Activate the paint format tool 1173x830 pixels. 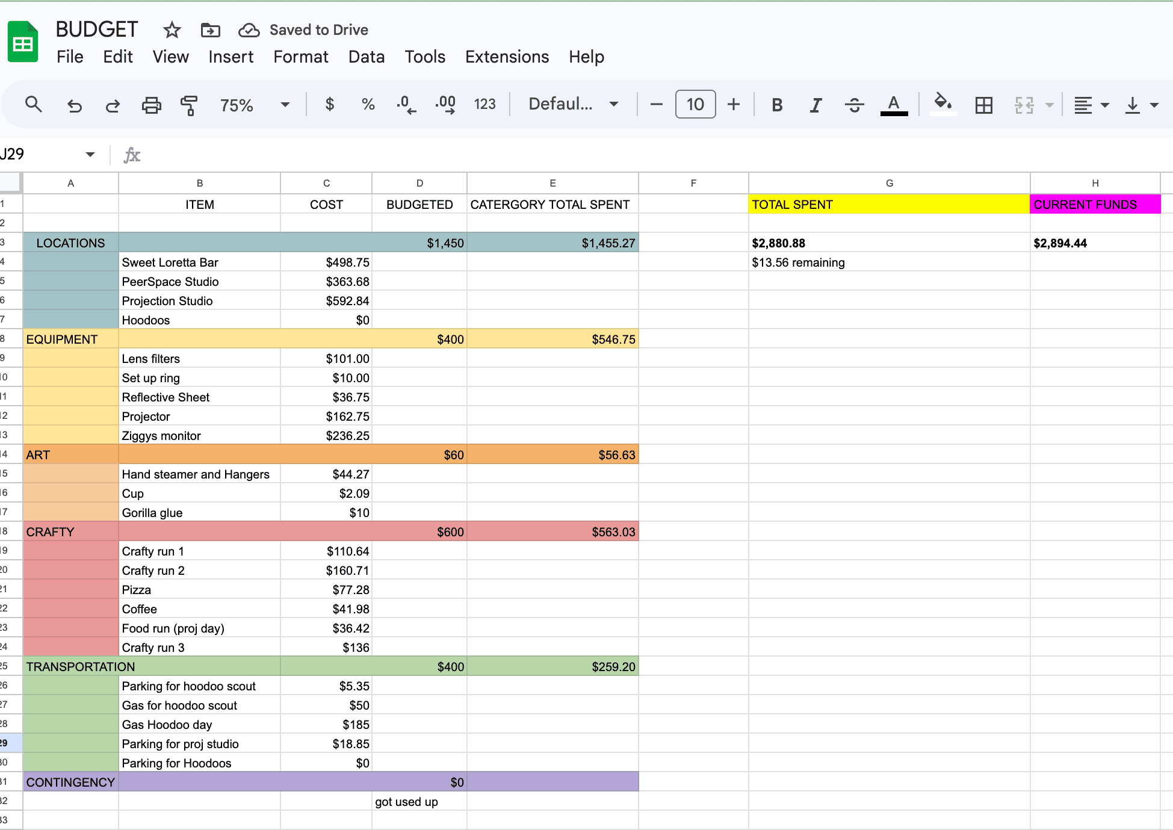point(189,105)
